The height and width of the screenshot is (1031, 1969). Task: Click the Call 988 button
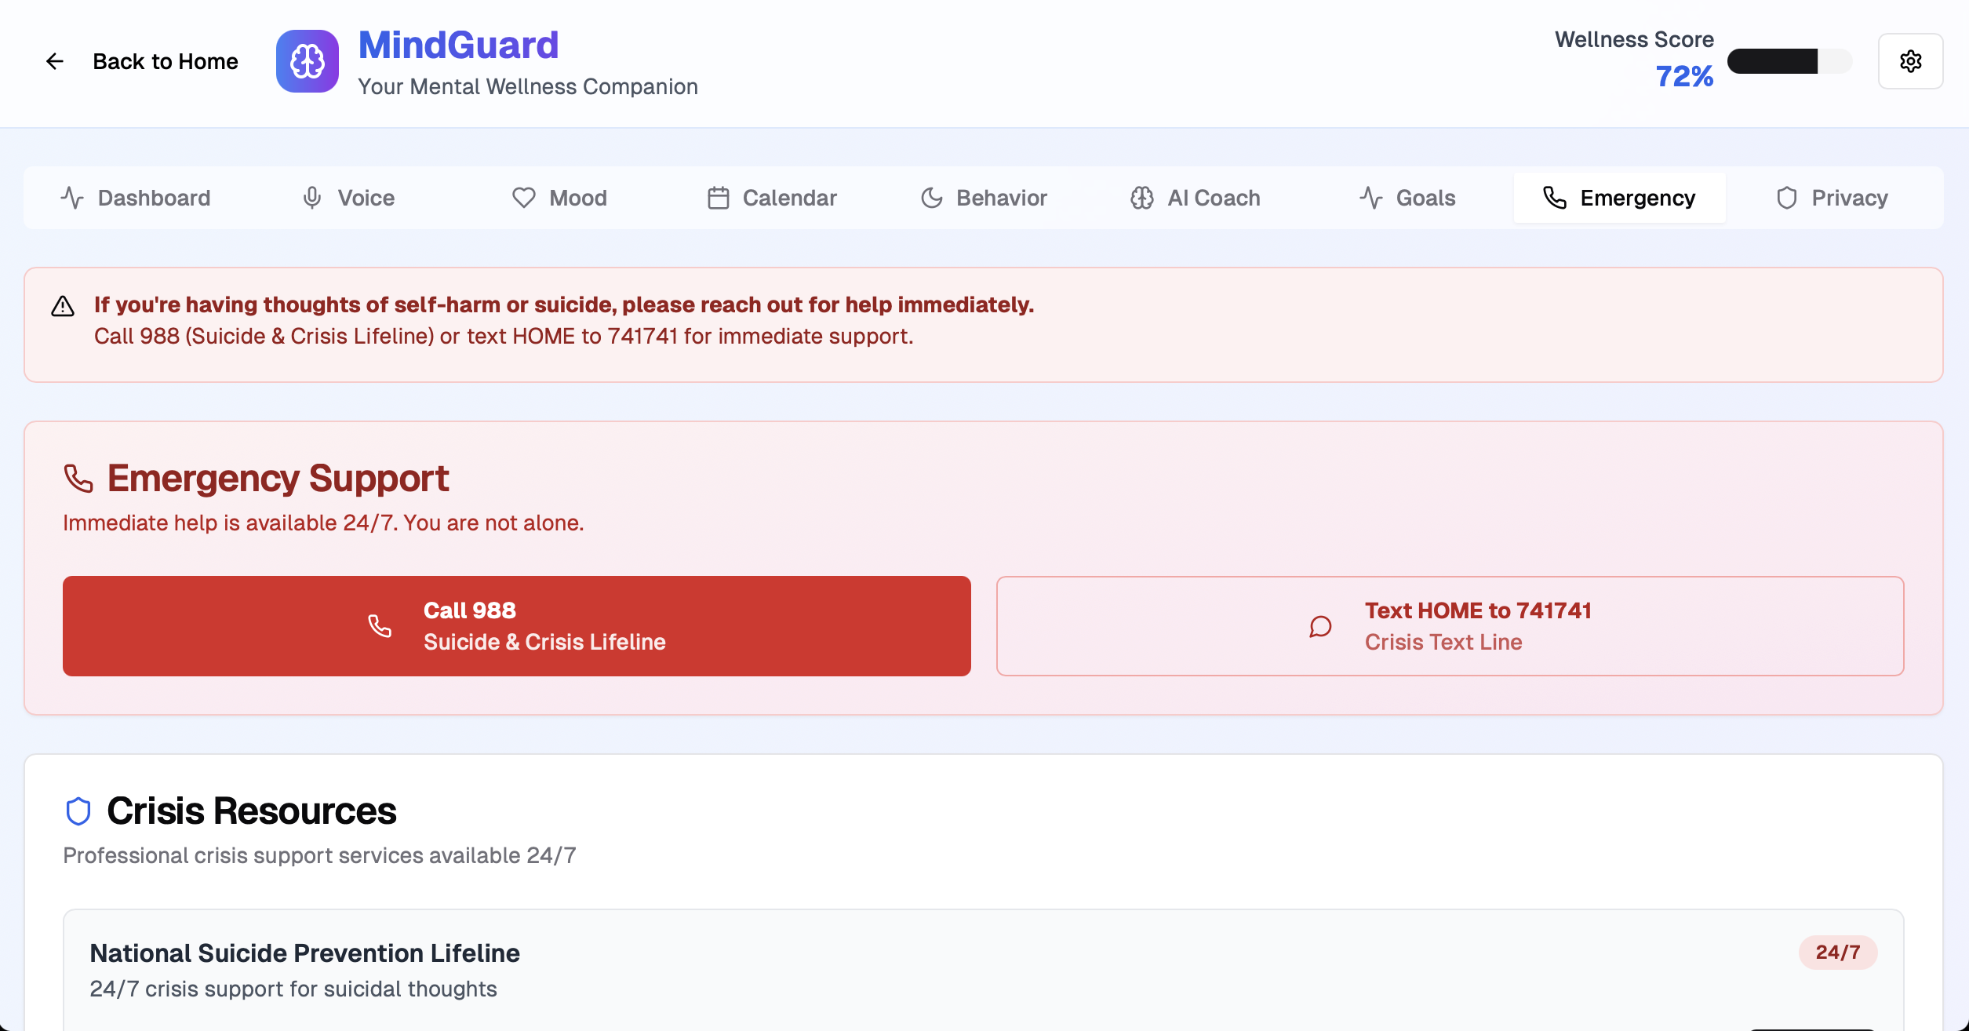tap(517, 625)
